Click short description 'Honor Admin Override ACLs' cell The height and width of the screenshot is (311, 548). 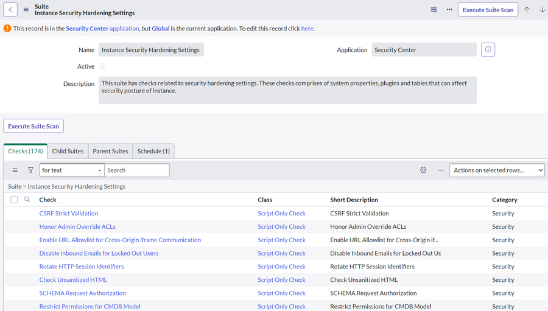coord(368,226)
